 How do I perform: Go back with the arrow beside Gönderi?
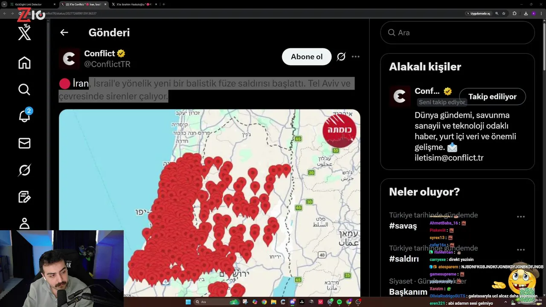pos(64,32)
